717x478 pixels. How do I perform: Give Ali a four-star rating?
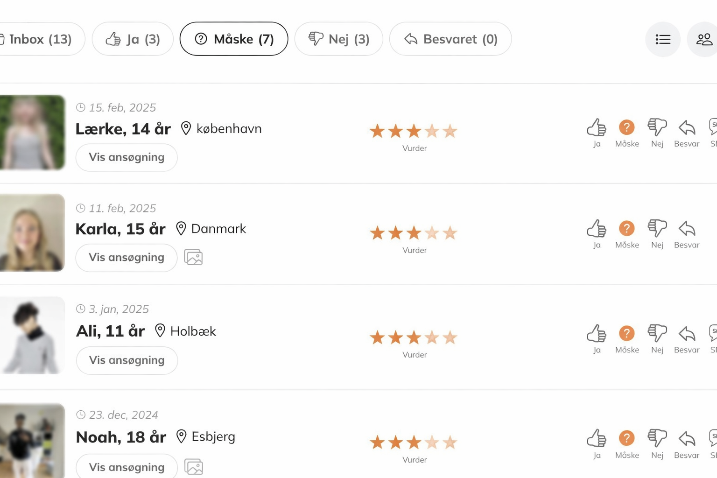[x=432, y=337]
